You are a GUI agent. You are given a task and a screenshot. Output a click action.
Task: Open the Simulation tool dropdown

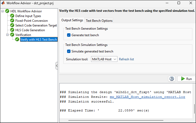pos(104,59)
